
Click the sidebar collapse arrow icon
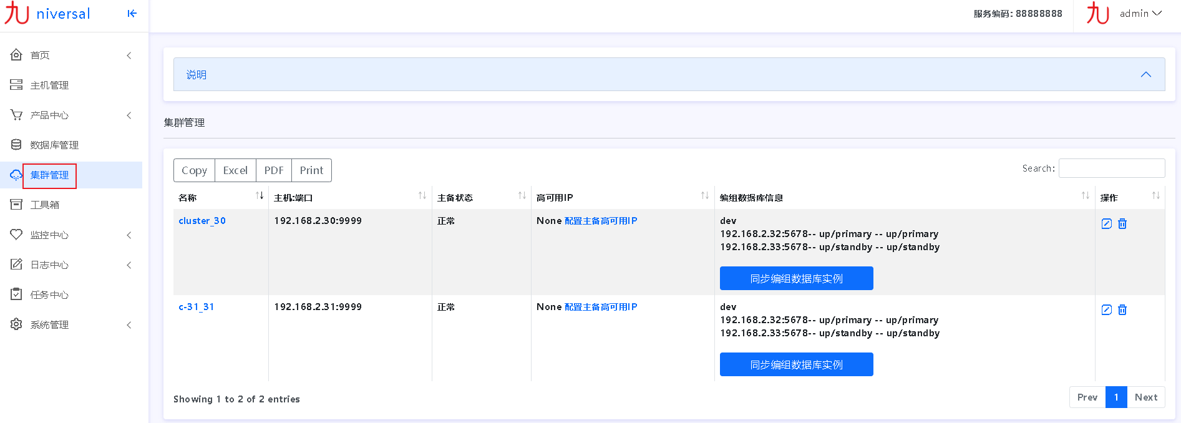pyautogui.click(x=132, y=14)
